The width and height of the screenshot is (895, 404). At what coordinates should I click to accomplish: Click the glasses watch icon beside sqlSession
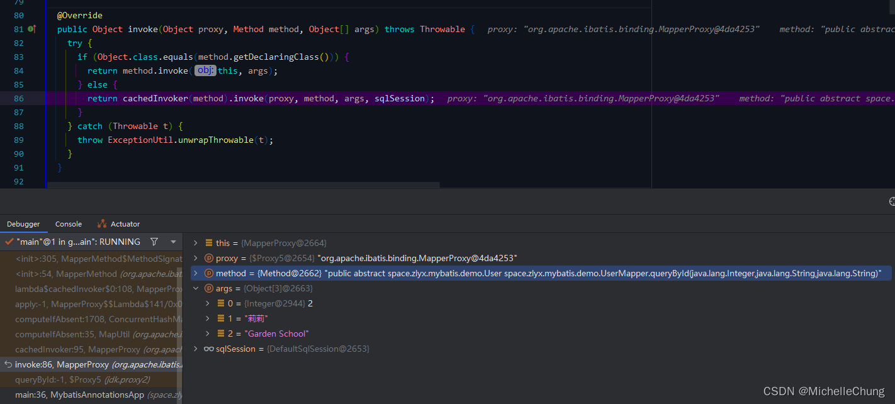coord(209,349)
